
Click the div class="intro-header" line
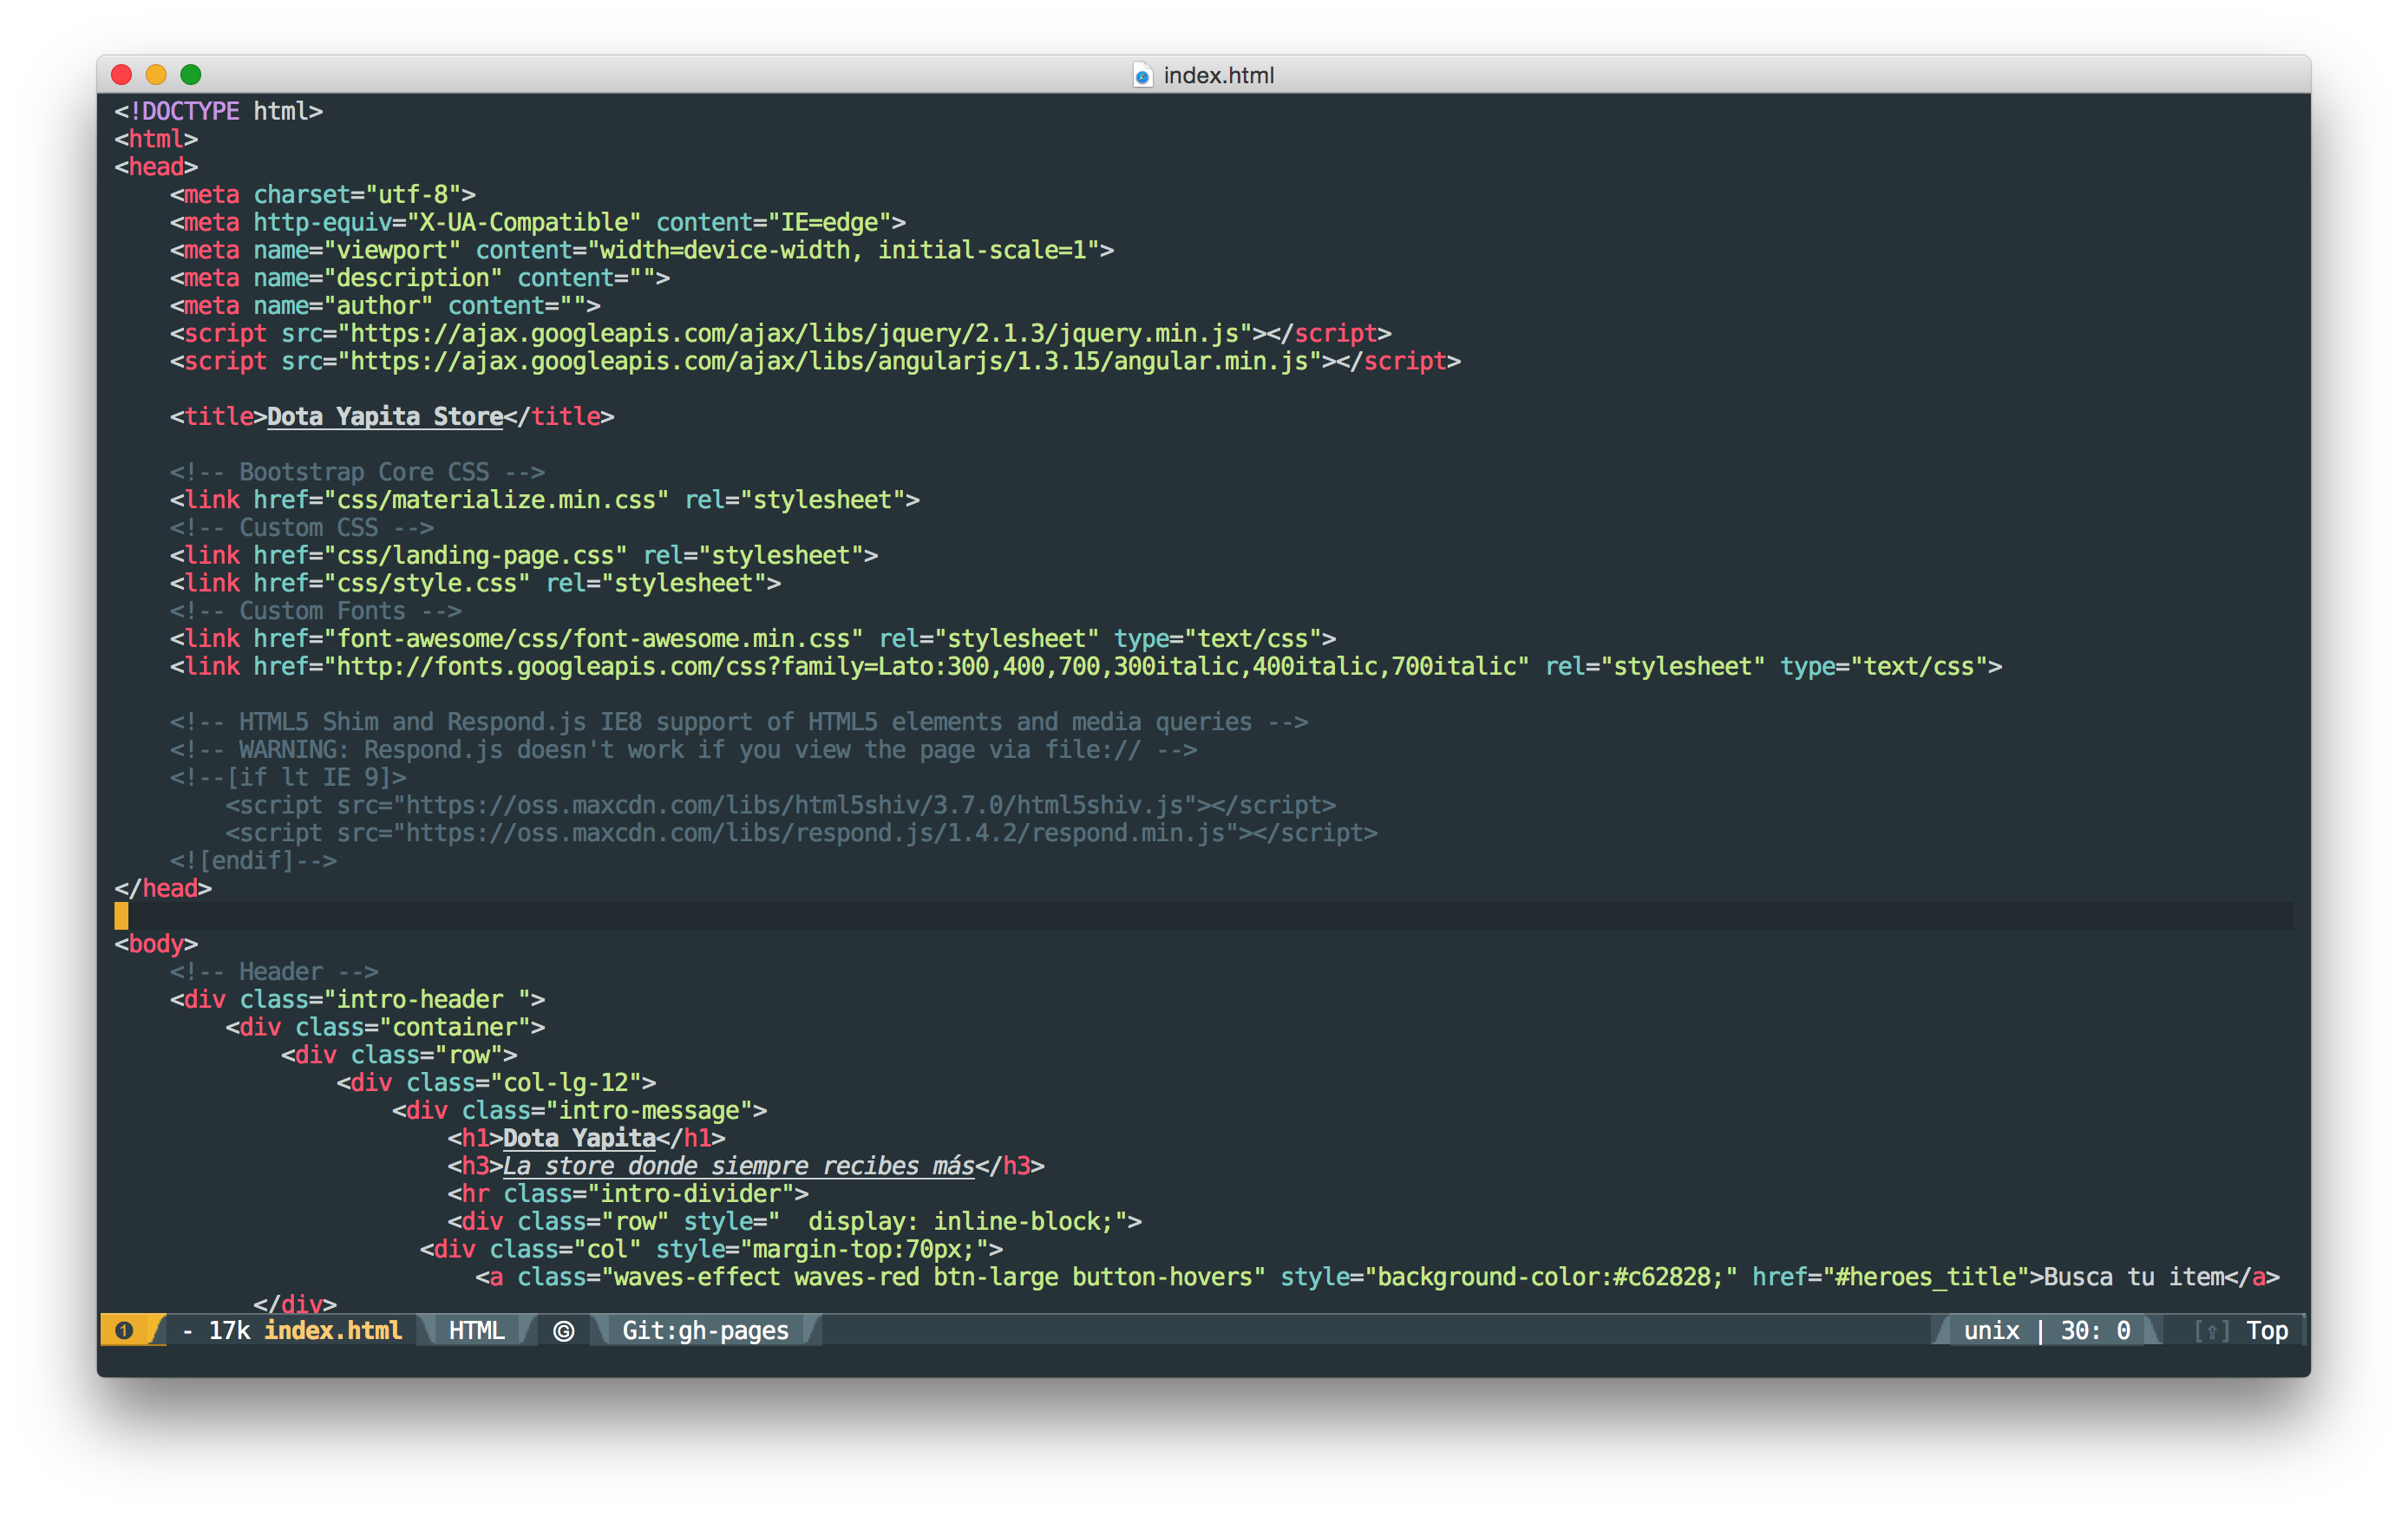click(x=357, y=999)
